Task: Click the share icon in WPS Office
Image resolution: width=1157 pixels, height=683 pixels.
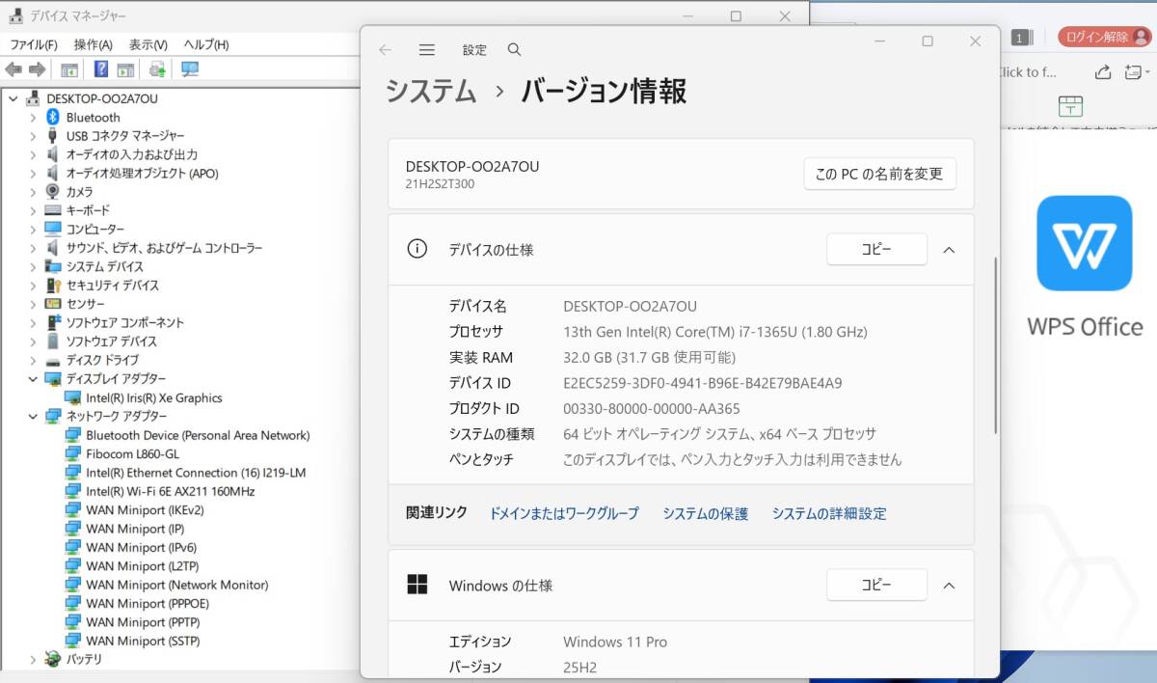Action: tap(1103, 72)
